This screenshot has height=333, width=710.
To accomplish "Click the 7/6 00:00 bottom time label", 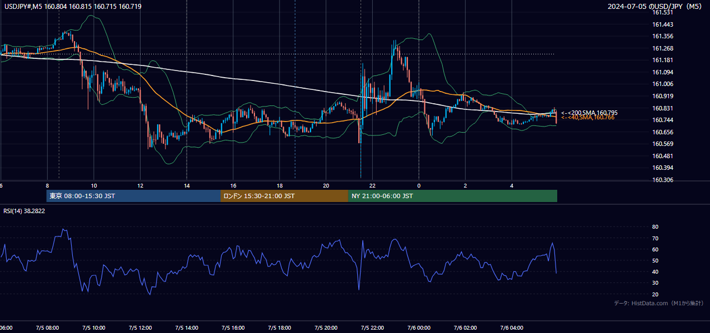I will click(x=419, y=328).
